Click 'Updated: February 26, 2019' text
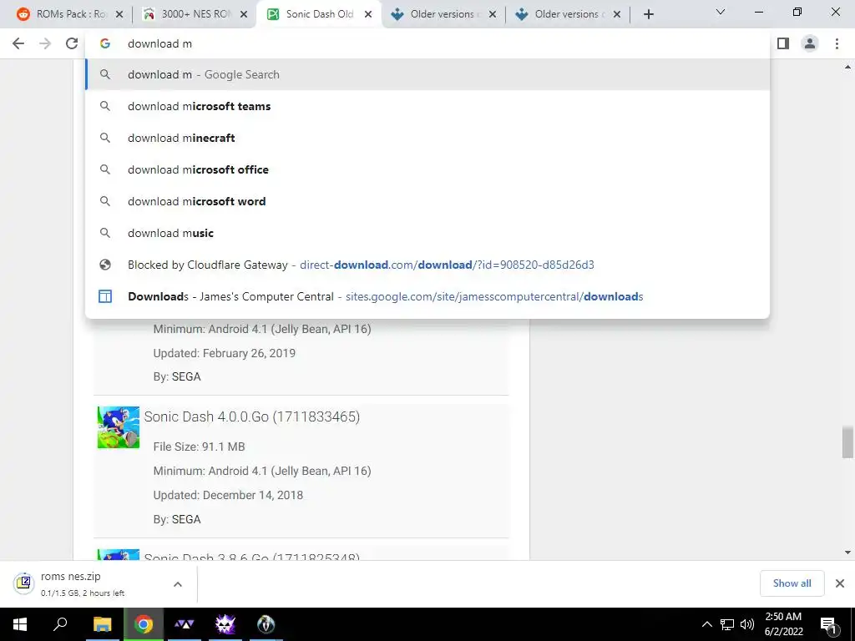 tap(224, 353)
